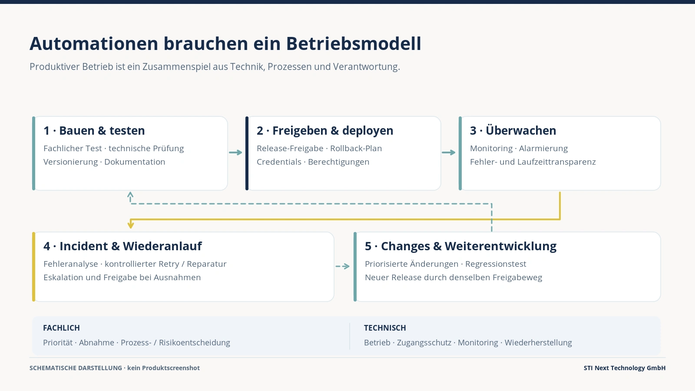
Task: Click arrow between Bauen and Freigeben cards
Action: pos(236,152)
